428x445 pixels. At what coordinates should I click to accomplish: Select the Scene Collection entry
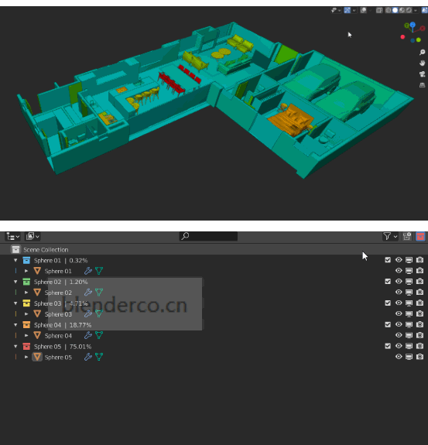tap(46, 250)
